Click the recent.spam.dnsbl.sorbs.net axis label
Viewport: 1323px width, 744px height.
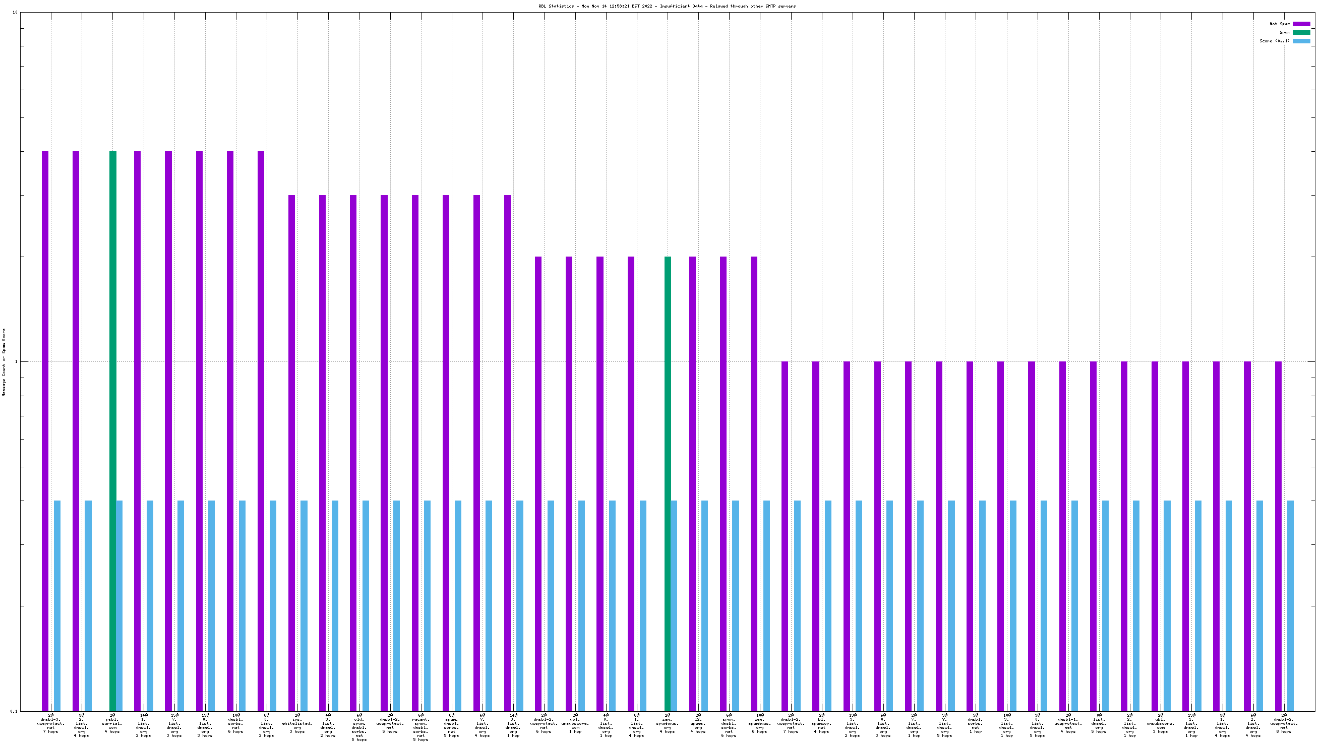pos(420,728)
